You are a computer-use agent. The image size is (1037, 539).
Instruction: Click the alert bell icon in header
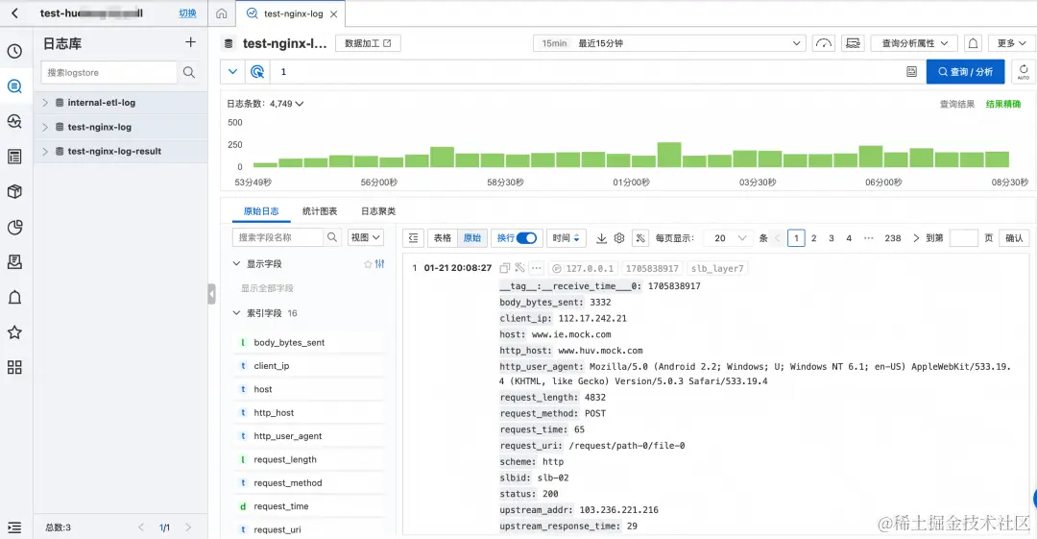(x=973, y=43)
